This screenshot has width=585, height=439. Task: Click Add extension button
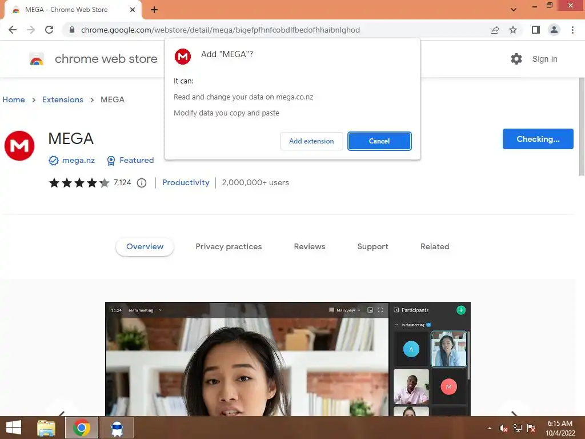[x=311, y=141]
